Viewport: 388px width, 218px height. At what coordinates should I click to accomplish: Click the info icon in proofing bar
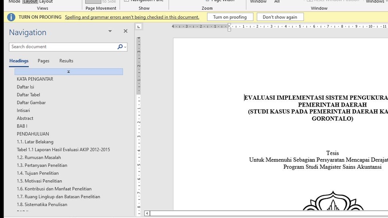point(11,17)
